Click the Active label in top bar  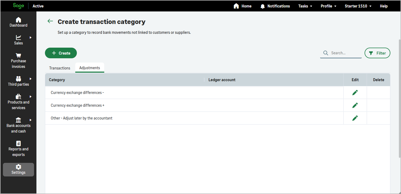[x=38, y=6]
